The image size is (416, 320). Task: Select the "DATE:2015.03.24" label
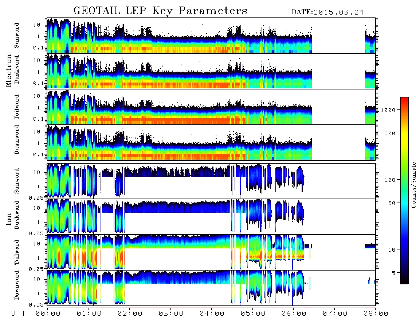(x=327, y=12)
